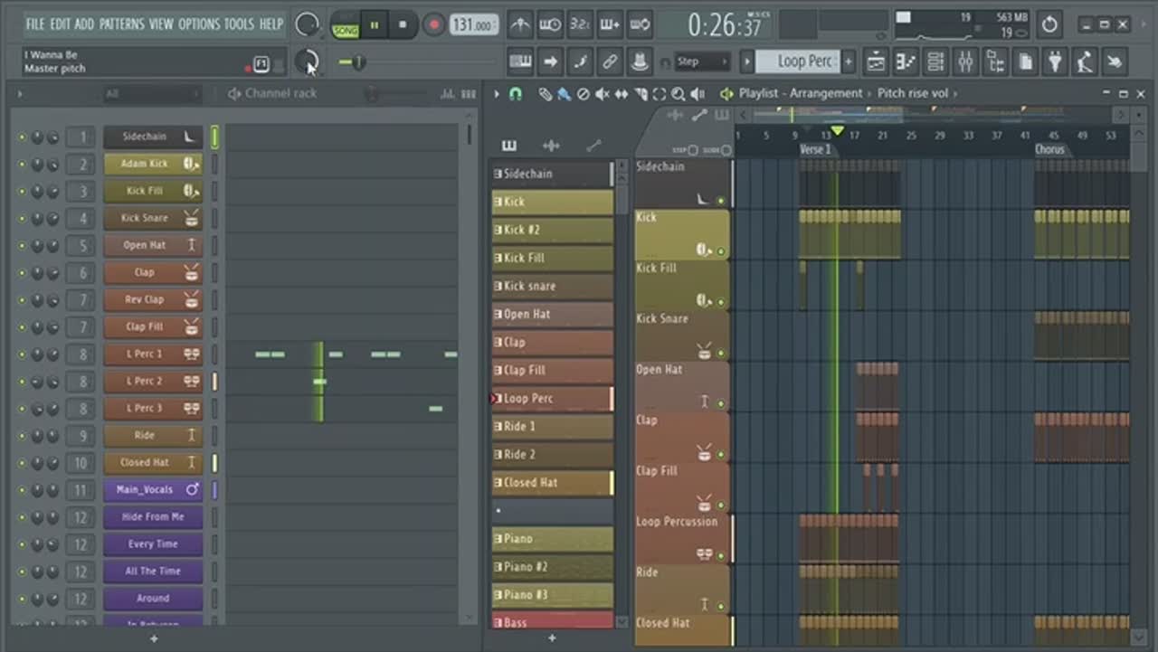The width and height of the screenshot is (1158, 652).
Task: Click the Channel rack graph editor icon
Action: pyautogui.click(x=447, y=94)
